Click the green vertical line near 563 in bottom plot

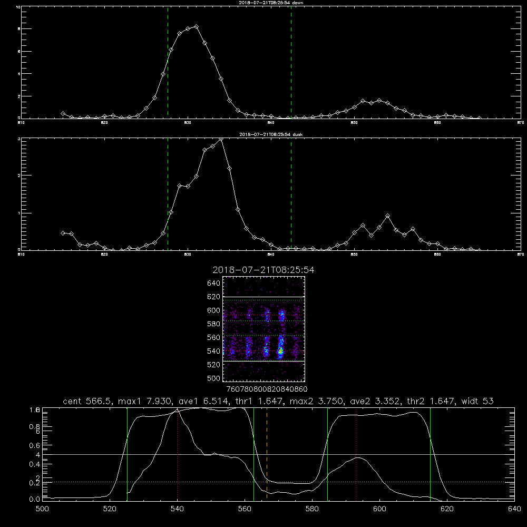coord(254,454)
